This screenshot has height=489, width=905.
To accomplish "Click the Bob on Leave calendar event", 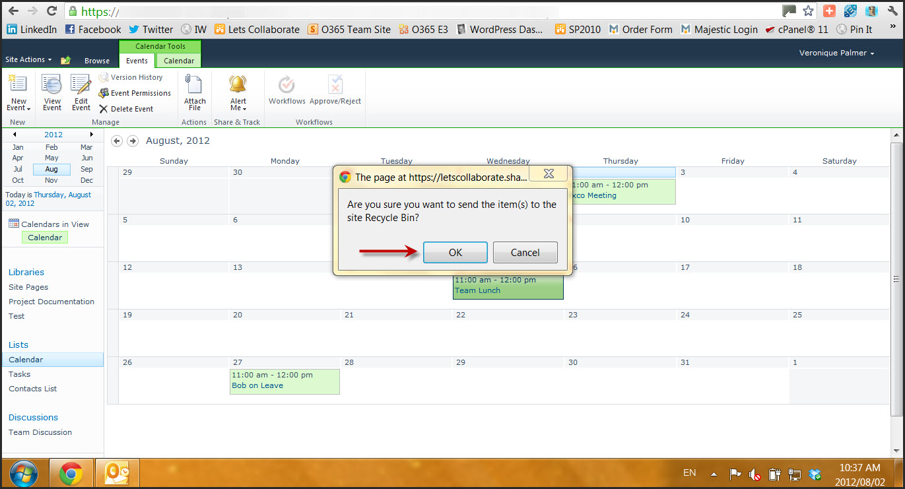I will coord(257,385).
